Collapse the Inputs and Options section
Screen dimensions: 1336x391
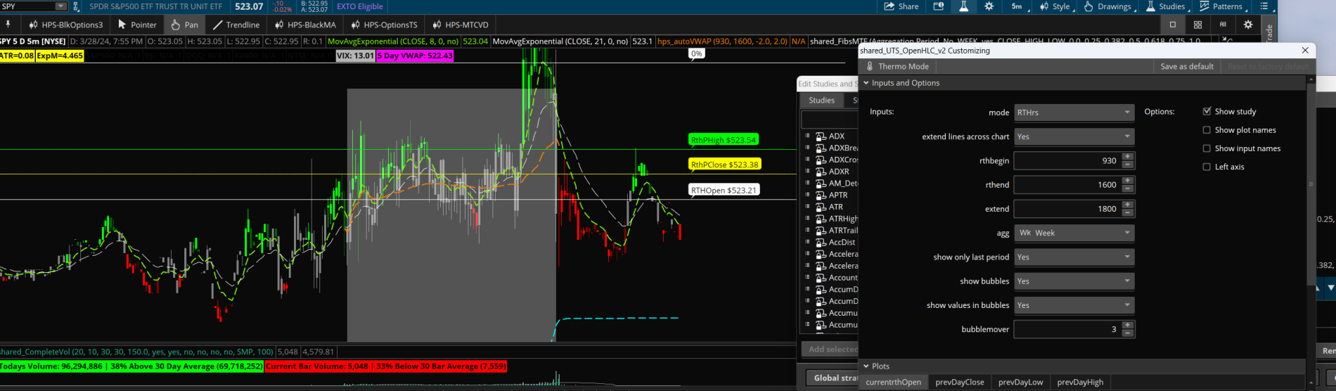tap(866, 83)
